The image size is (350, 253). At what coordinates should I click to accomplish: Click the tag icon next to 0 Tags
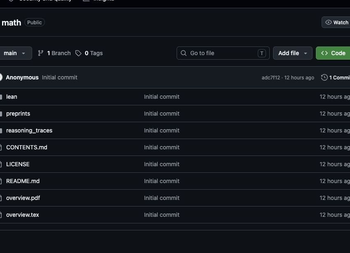click(x=78, y=53)
